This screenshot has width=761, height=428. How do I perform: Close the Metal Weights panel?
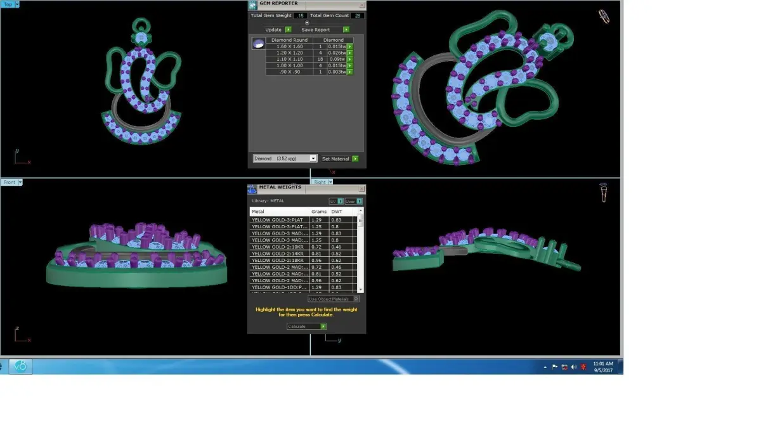(x=361, y=188)
